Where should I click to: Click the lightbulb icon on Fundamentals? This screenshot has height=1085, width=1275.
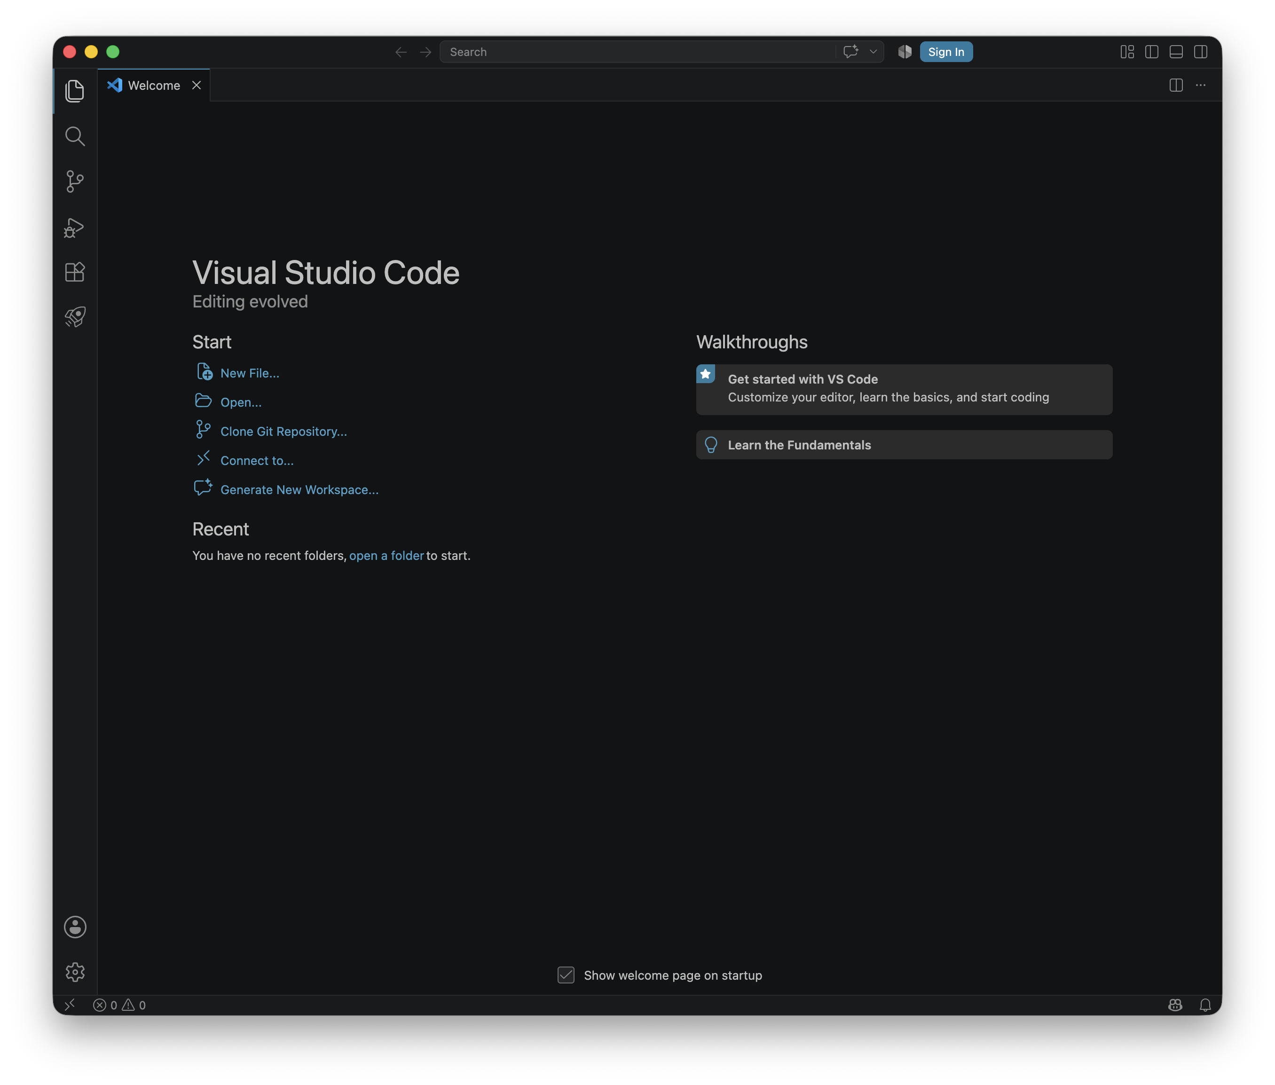[711, 445]
